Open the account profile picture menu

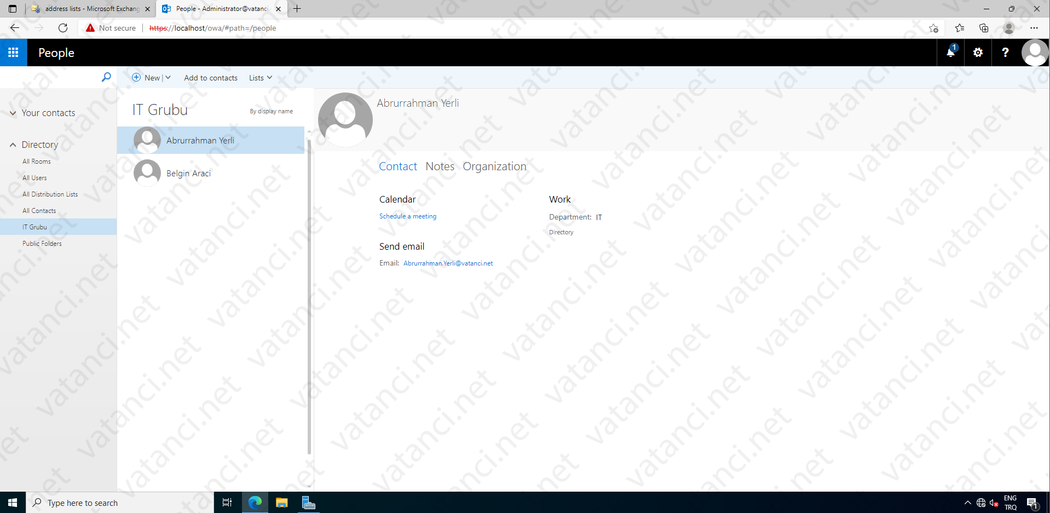click(x=1035, y=53)
